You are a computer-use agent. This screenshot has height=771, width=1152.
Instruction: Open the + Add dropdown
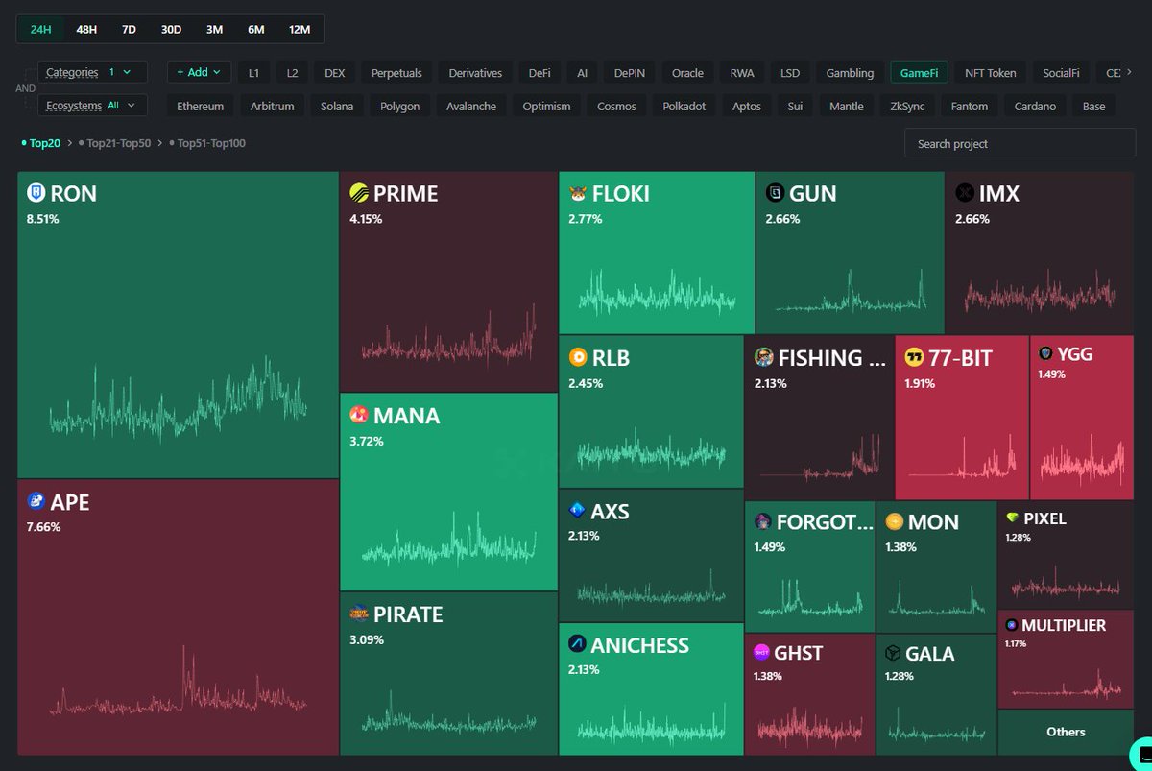click(x=199, y=72)
